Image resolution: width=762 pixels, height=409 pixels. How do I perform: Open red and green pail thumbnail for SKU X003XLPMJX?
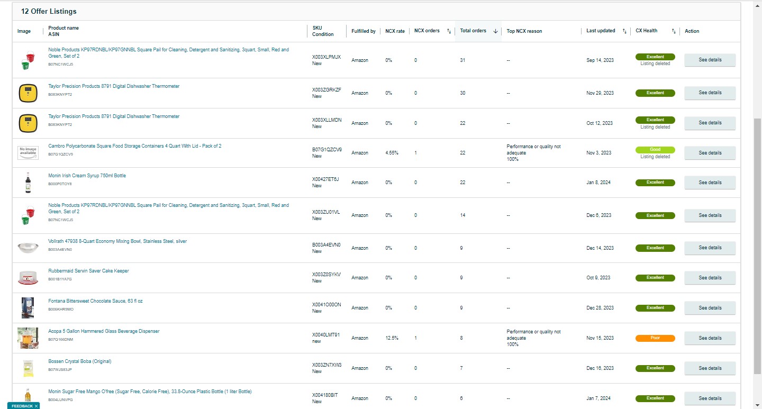(x=28, y=60)
